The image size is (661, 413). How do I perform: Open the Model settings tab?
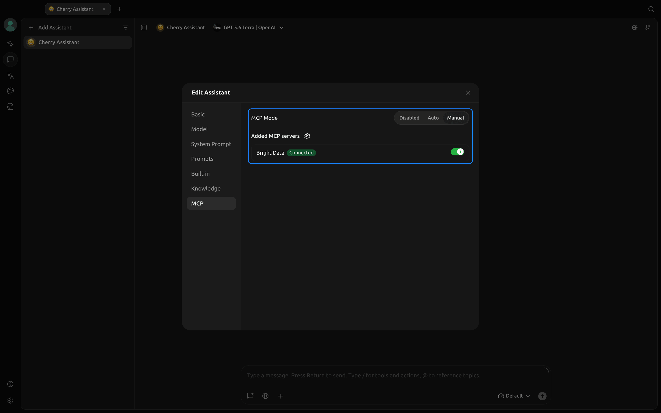[211, 129]
